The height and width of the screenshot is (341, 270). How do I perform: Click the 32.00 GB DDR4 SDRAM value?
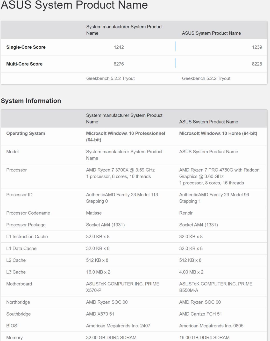coord(111,337)
